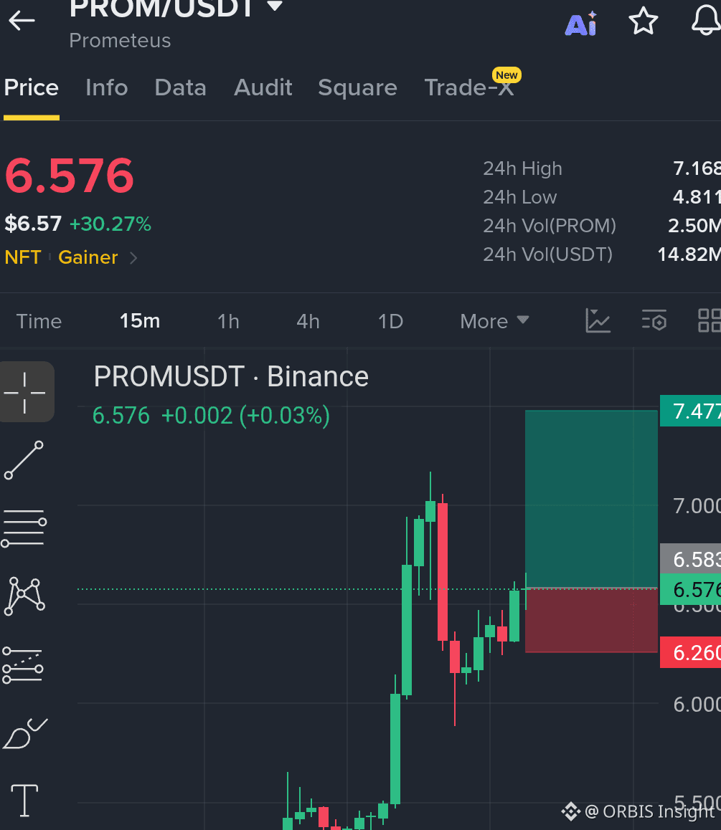Click the 6.583 gray price label
The image size is (721, 830).
(690, 559)
